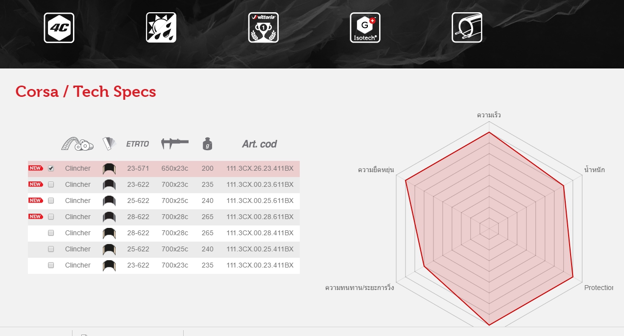Click article code 111.3CX.00.23.411BX
The image size is (624, 336).
click(x=260, y=265)
